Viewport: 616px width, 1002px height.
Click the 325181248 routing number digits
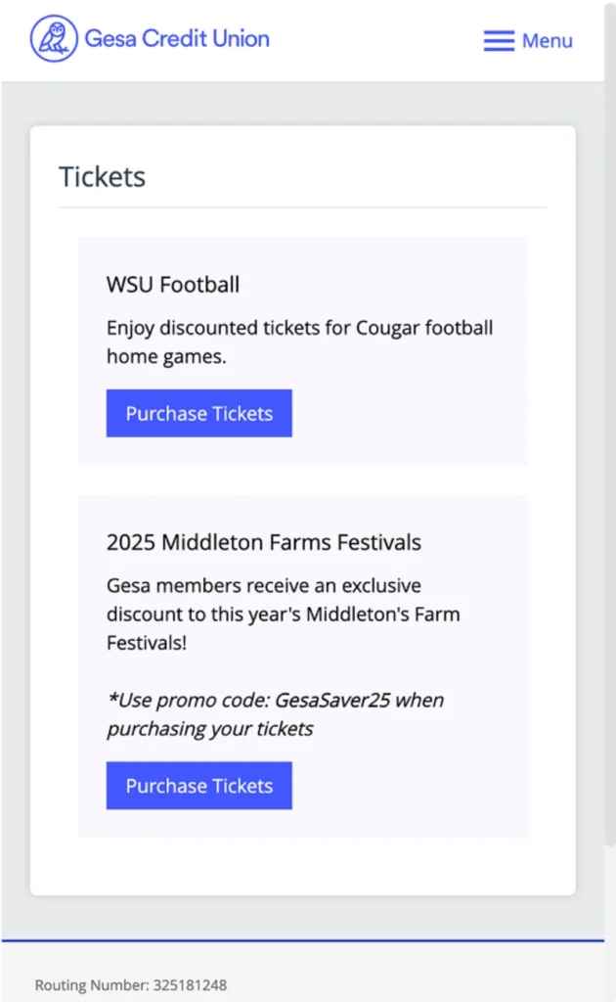(190, 985)
